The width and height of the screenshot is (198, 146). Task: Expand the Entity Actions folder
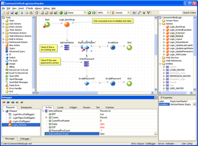coord(3,27)
